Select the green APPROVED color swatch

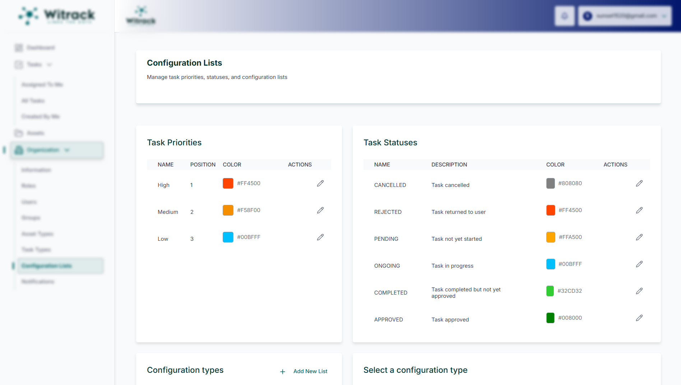coord(550,318)
